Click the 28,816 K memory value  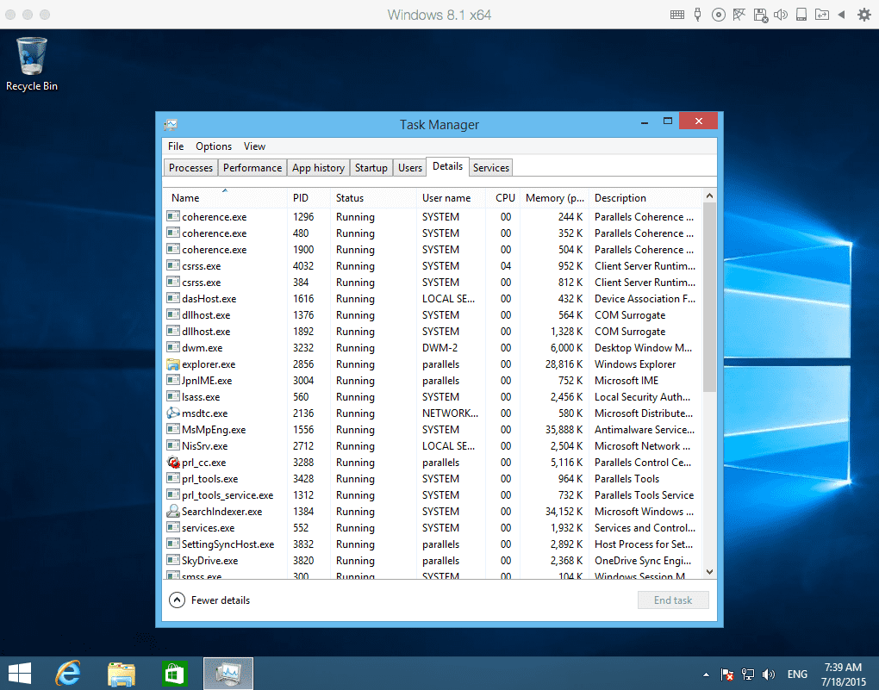coord(564,364)
